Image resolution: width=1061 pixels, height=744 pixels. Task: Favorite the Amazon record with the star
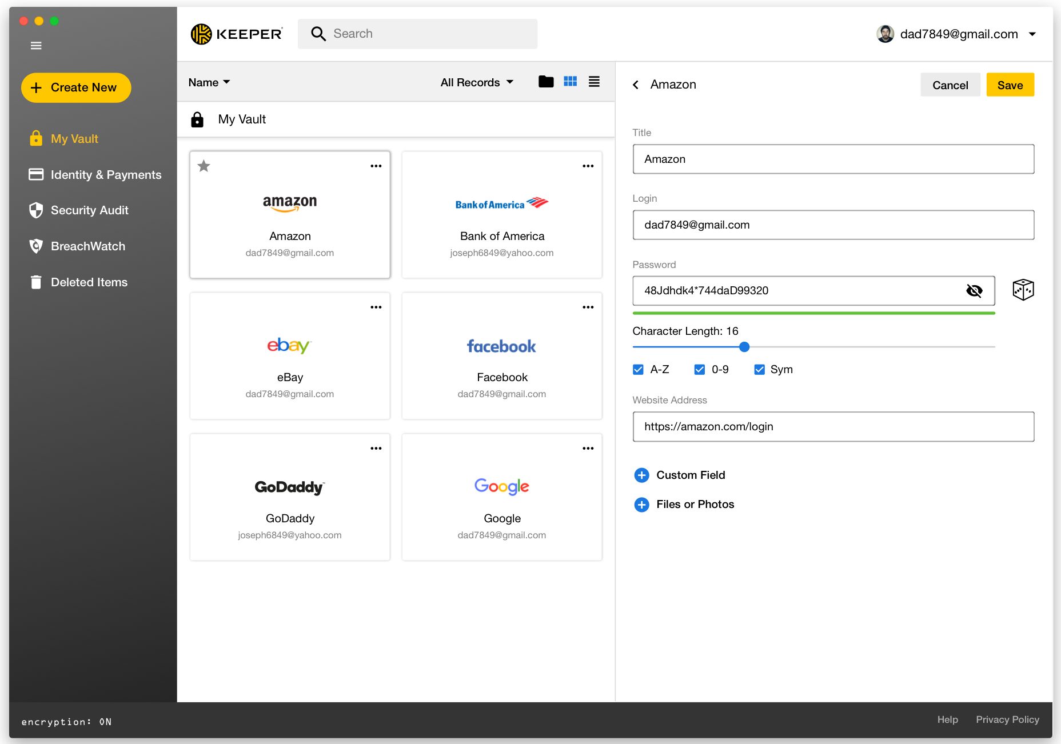(204, 166)
